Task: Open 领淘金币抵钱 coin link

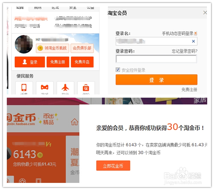Action: point(52,48)
